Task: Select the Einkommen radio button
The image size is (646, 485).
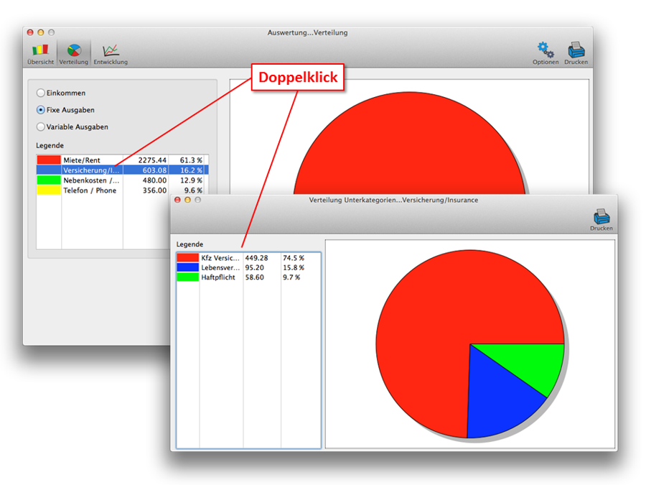Action: point(41,93)
